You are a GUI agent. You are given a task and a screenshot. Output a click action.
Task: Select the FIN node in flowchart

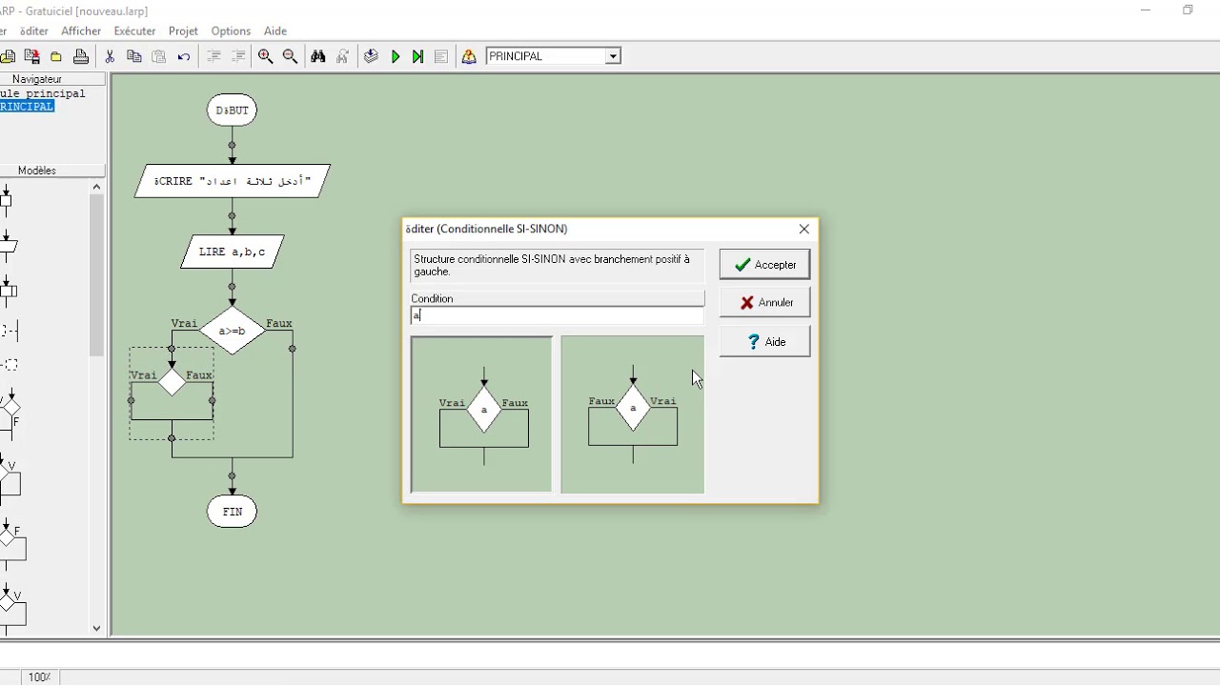tap(232, 512)
